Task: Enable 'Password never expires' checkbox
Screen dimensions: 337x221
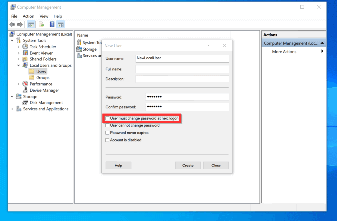Action: (107, 133)
